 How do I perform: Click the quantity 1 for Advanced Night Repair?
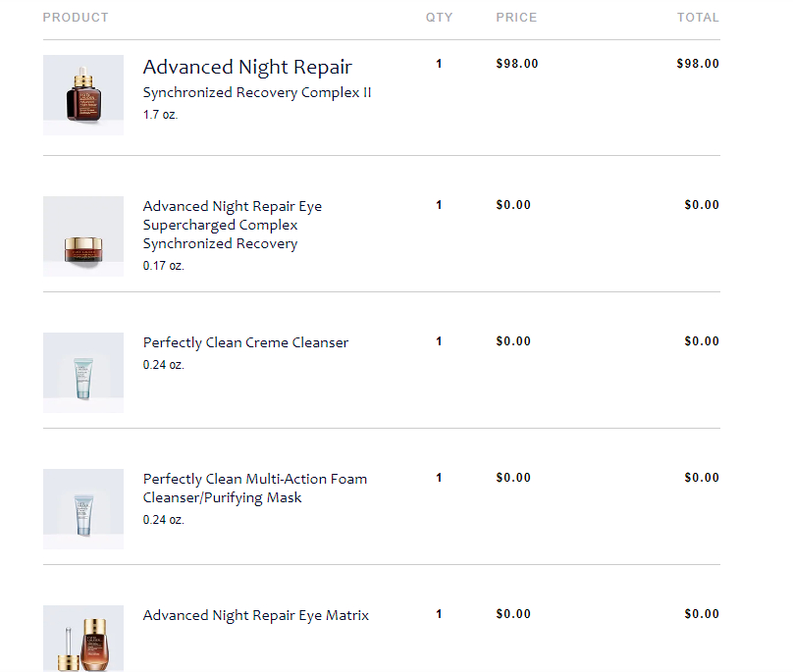pyautogui.click(x=439, y=64)
